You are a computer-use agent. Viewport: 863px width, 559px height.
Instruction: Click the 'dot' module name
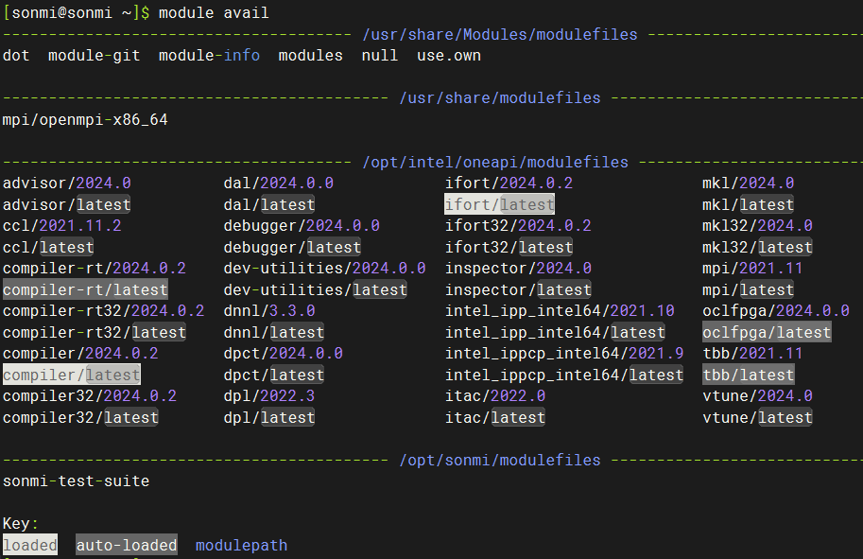point(16,56)
